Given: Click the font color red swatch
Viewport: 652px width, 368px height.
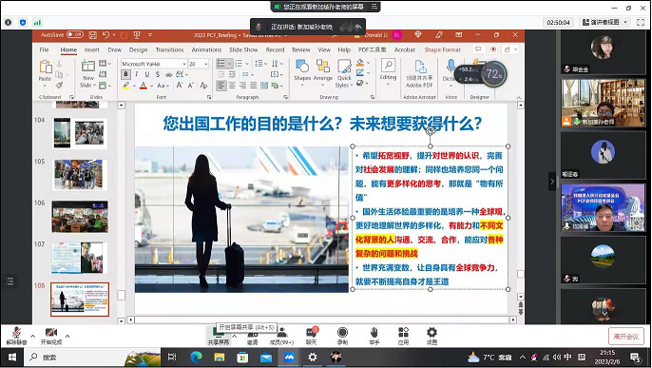Looking at the screenshot, I should [143, 86].
